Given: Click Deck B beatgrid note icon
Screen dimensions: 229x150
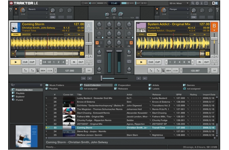Looking at the screenshot, I should 208,54.
